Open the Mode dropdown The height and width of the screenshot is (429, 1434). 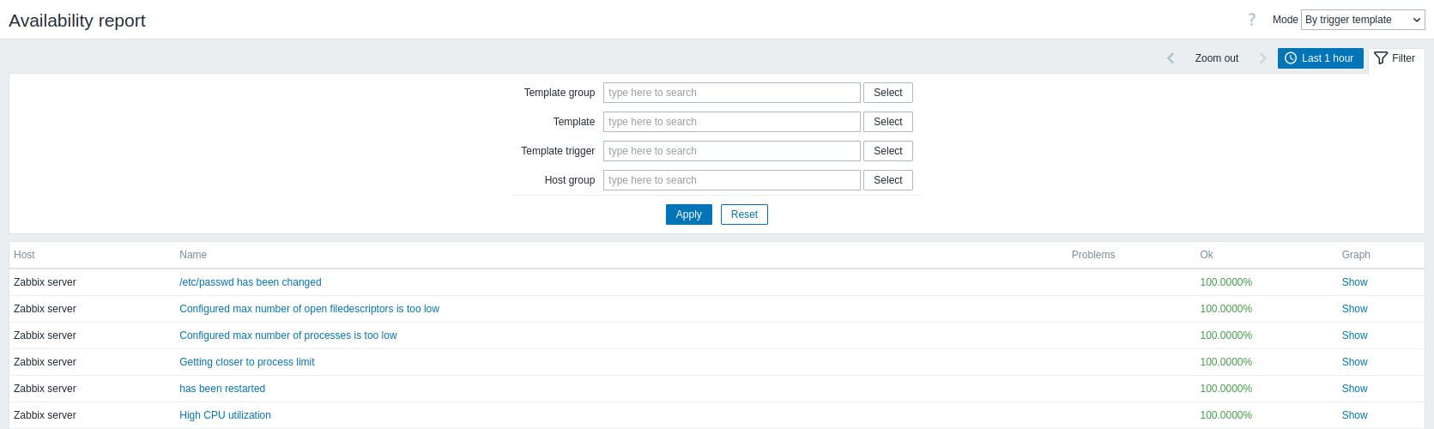[x=1363, y=20]
